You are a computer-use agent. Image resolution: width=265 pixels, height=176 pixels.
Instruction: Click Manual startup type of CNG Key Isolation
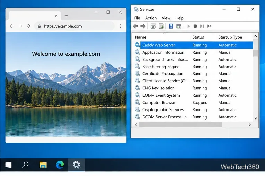coord(225,88)
